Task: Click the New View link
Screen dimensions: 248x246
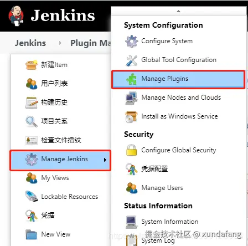Action: pyautogui.click(x=56, y=234)
